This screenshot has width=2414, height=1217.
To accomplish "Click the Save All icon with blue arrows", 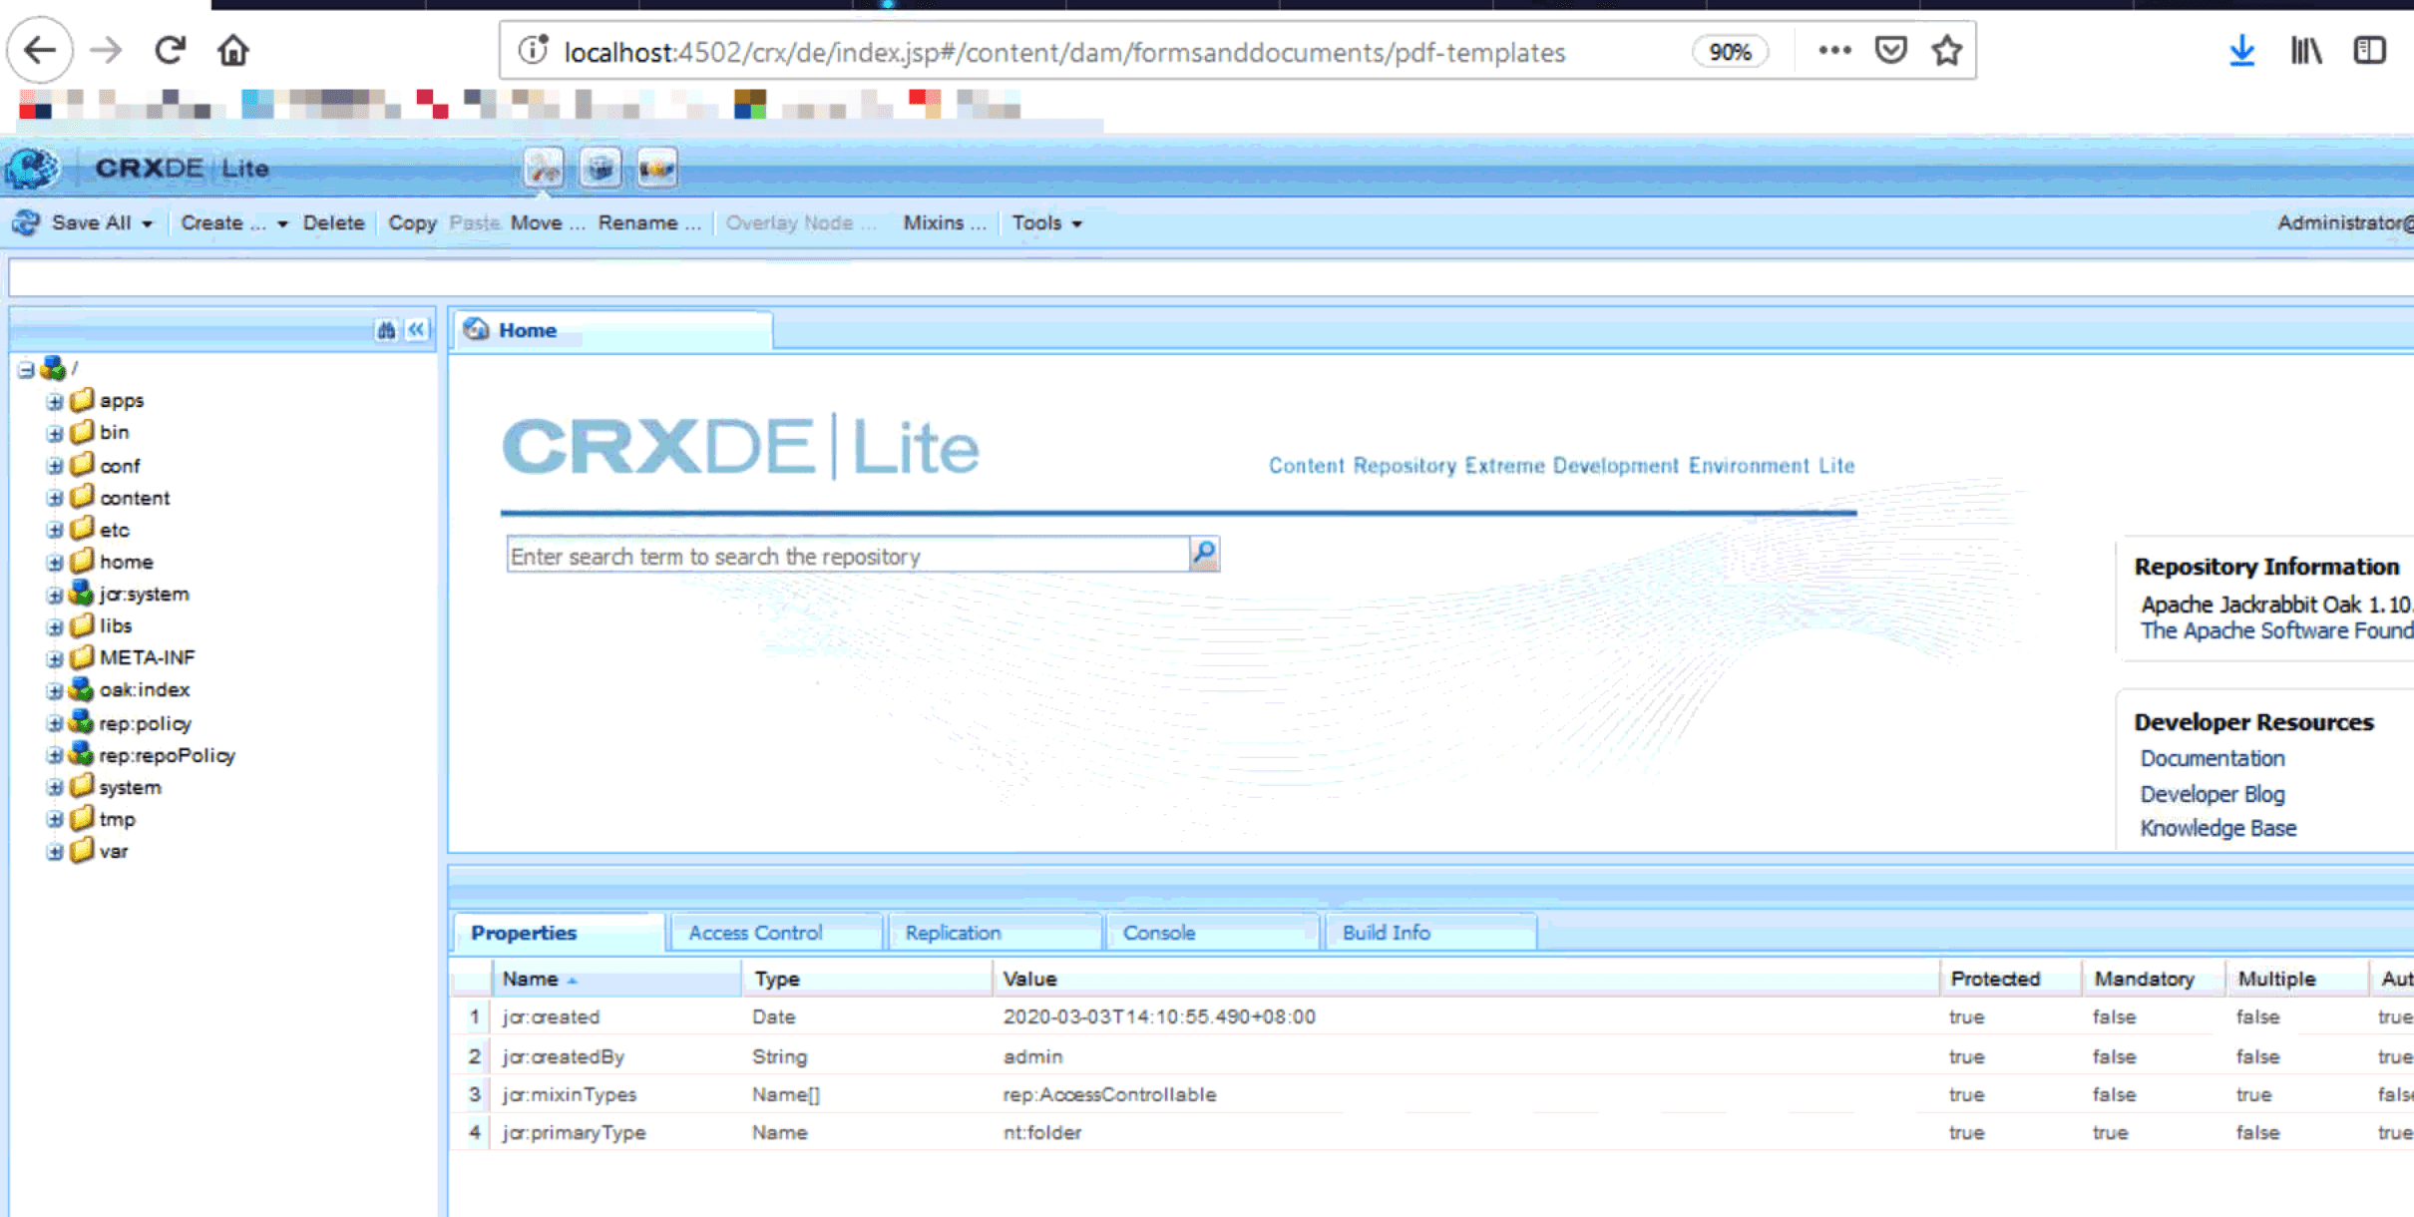I will [x=25, y=222].
